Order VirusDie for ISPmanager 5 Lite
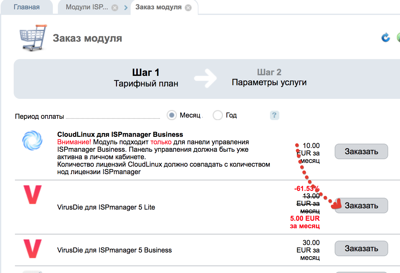 point(361,206)
